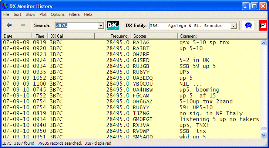
Task: Close the DX Monitor History window
Action: click(x=263, y=6)
